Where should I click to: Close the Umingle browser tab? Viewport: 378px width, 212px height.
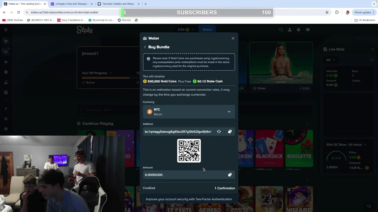click(92, 4)
